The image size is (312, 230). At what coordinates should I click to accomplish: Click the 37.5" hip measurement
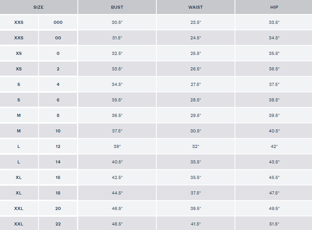point(274,84)
